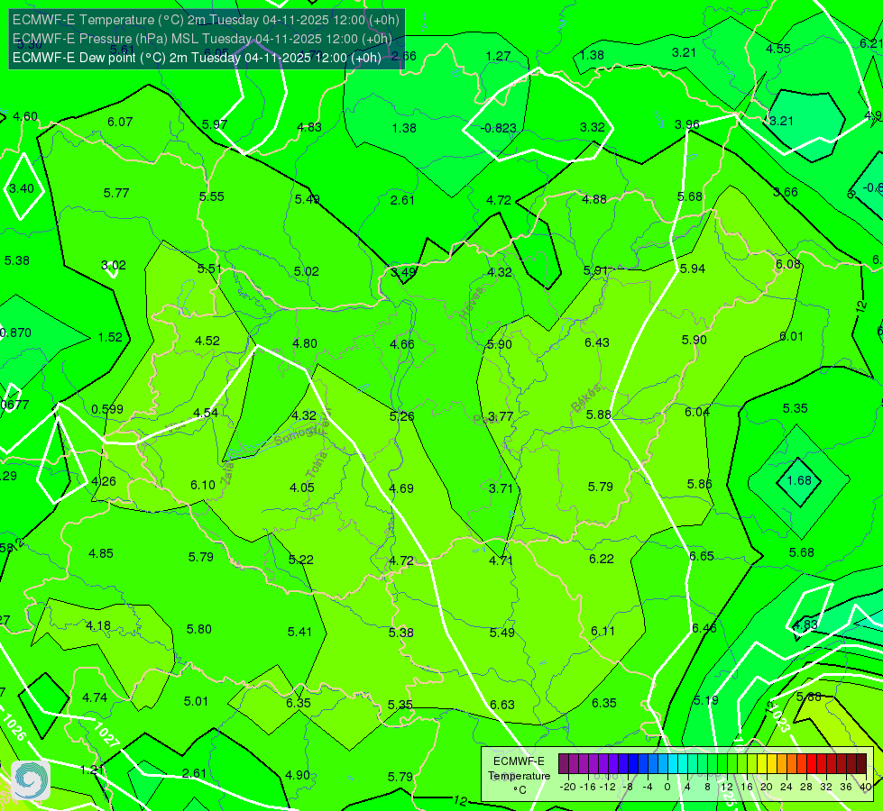The image size is (883, 811).
Task: Click the 3.66 temperature value
Action: point(785,192)
